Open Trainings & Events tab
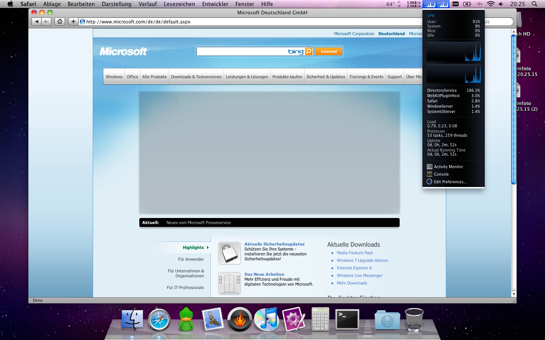Screen dimensions: 545x340 pyautogui.click(x=366, y=77)
